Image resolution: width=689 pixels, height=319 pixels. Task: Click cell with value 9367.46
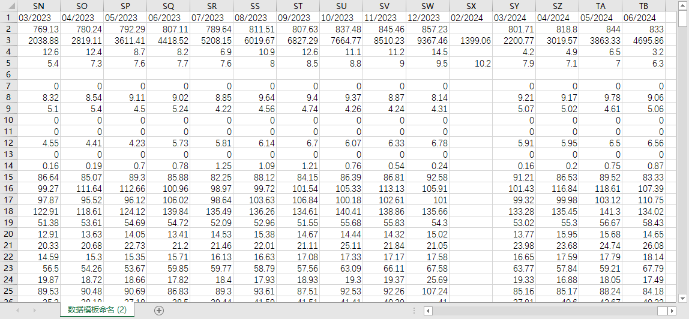427,41
